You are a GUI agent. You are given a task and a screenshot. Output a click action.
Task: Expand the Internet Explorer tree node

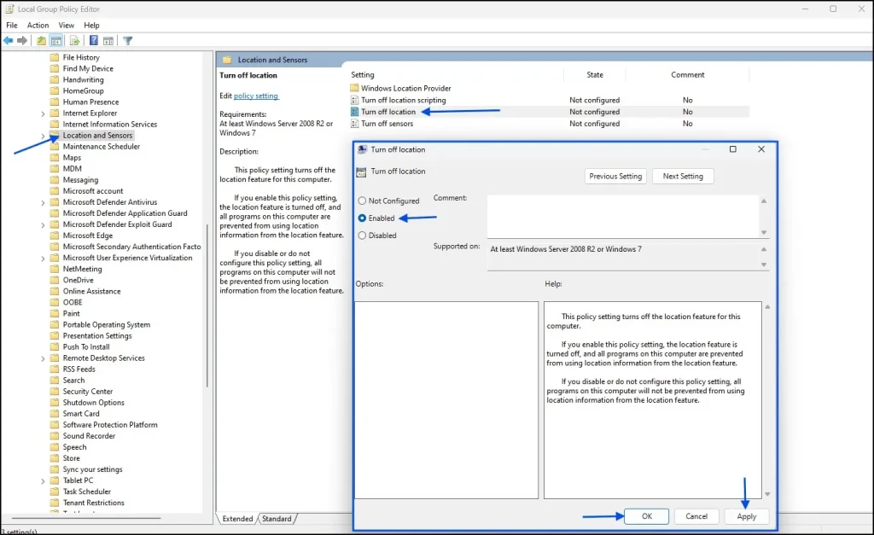[43, 113]
